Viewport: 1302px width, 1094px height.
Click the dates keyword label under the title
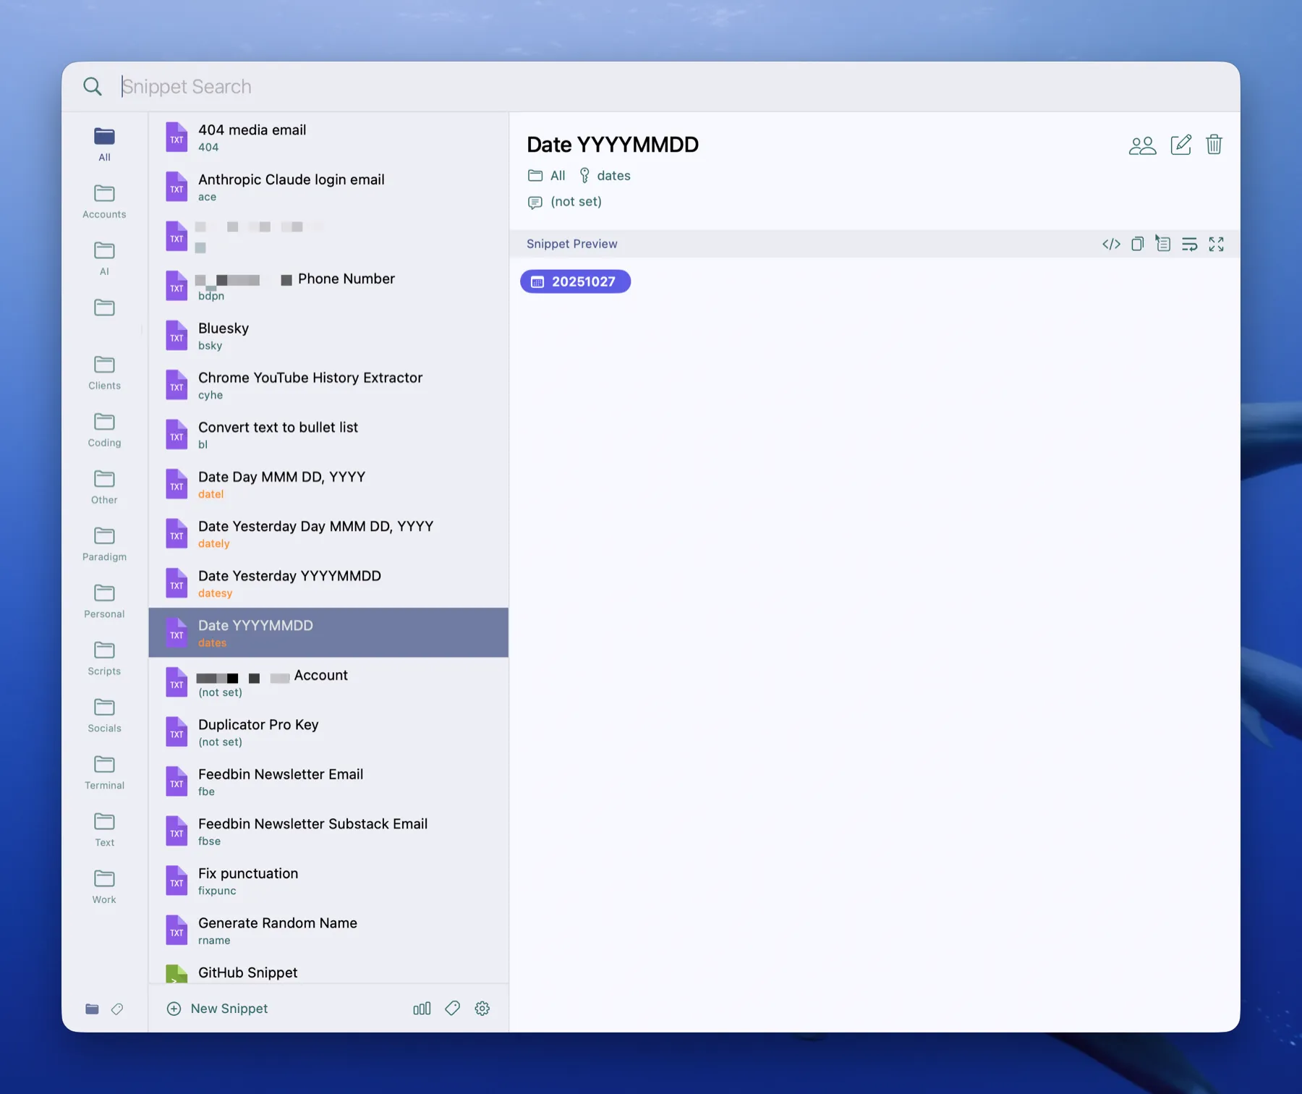click(x=613, y=175)
